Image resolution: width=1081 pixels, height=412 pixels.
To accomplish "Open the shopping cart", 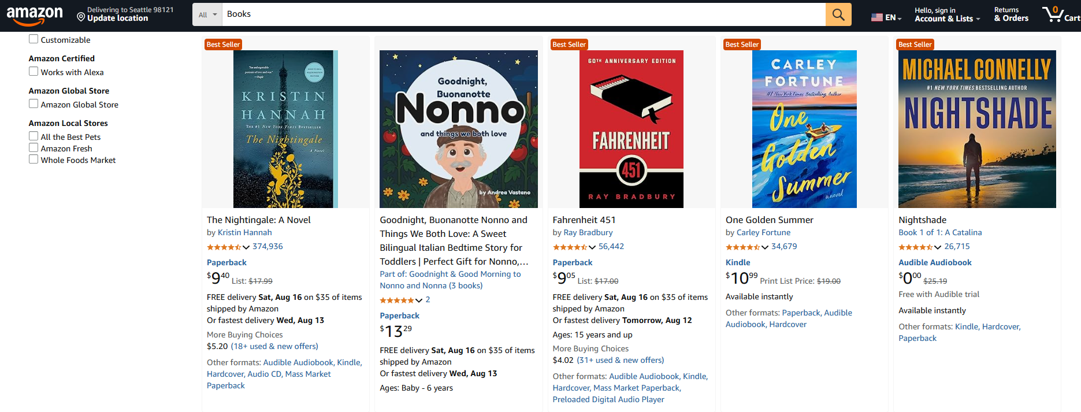I will [x=1061, y=14].
